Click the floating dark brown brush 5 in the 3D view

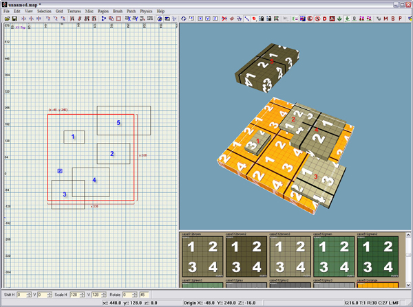pos(266,68)
